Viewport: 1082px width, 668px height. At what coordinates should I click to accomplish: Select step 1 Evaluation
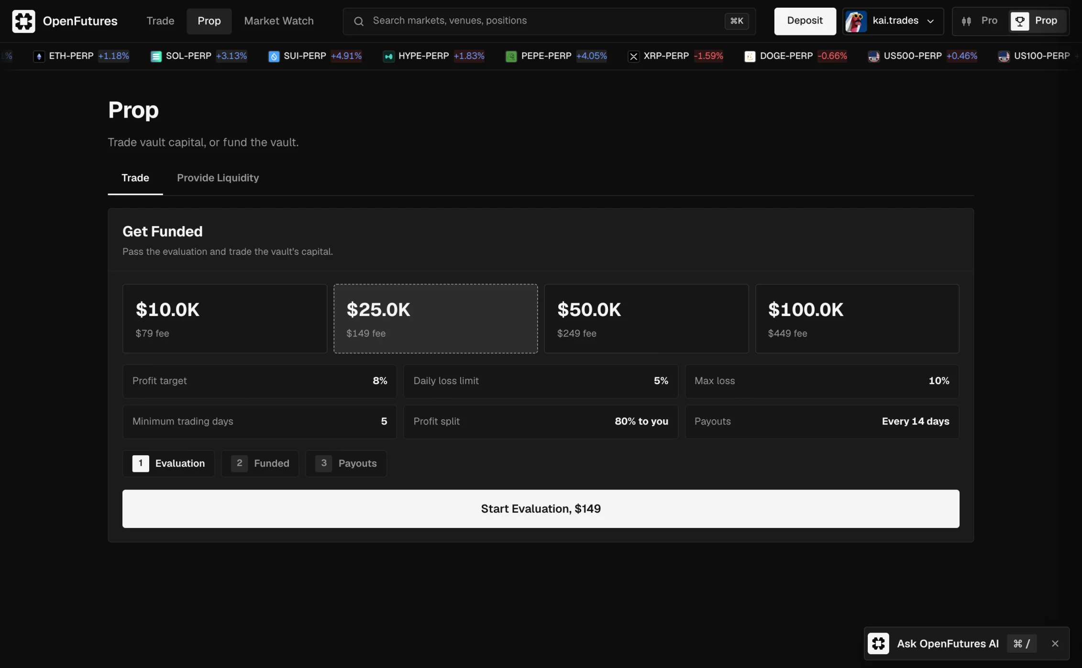(x=168, y=463)
